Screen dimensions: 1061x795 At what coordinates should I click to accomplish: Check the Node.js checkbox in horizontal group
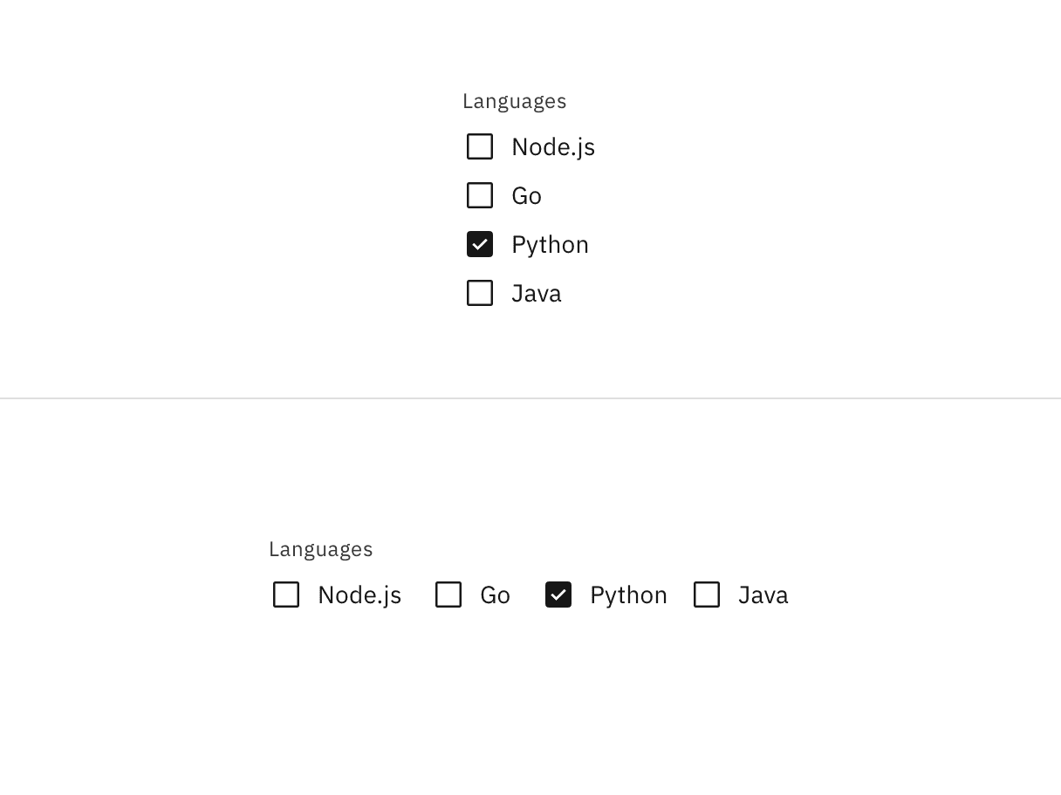[x=286, y=595]
